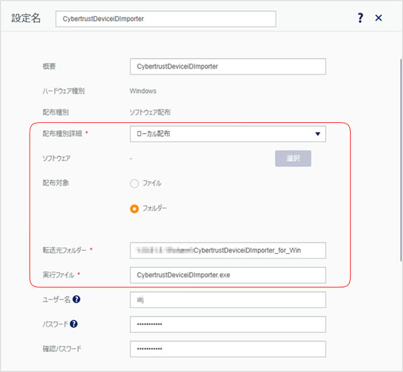Open help with the question mark icon
Viewport: 403px width, 372px height.
point(360,18)
